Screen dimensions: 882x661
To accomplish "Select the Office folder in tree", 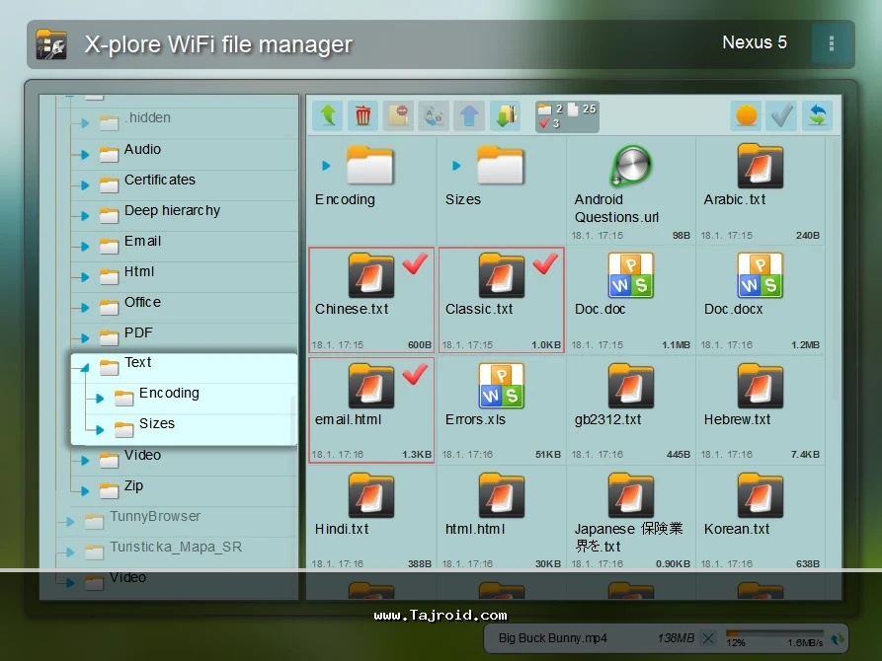I will [x=142, y=303].
